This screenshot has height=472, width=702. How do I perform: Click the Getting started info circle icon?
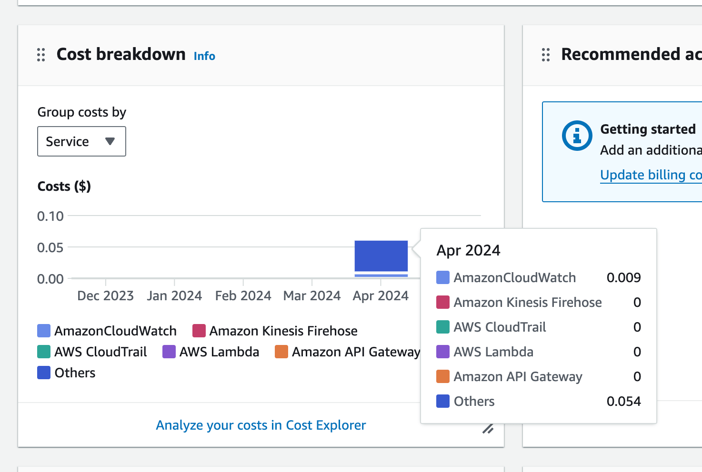(x=577, y=136)
